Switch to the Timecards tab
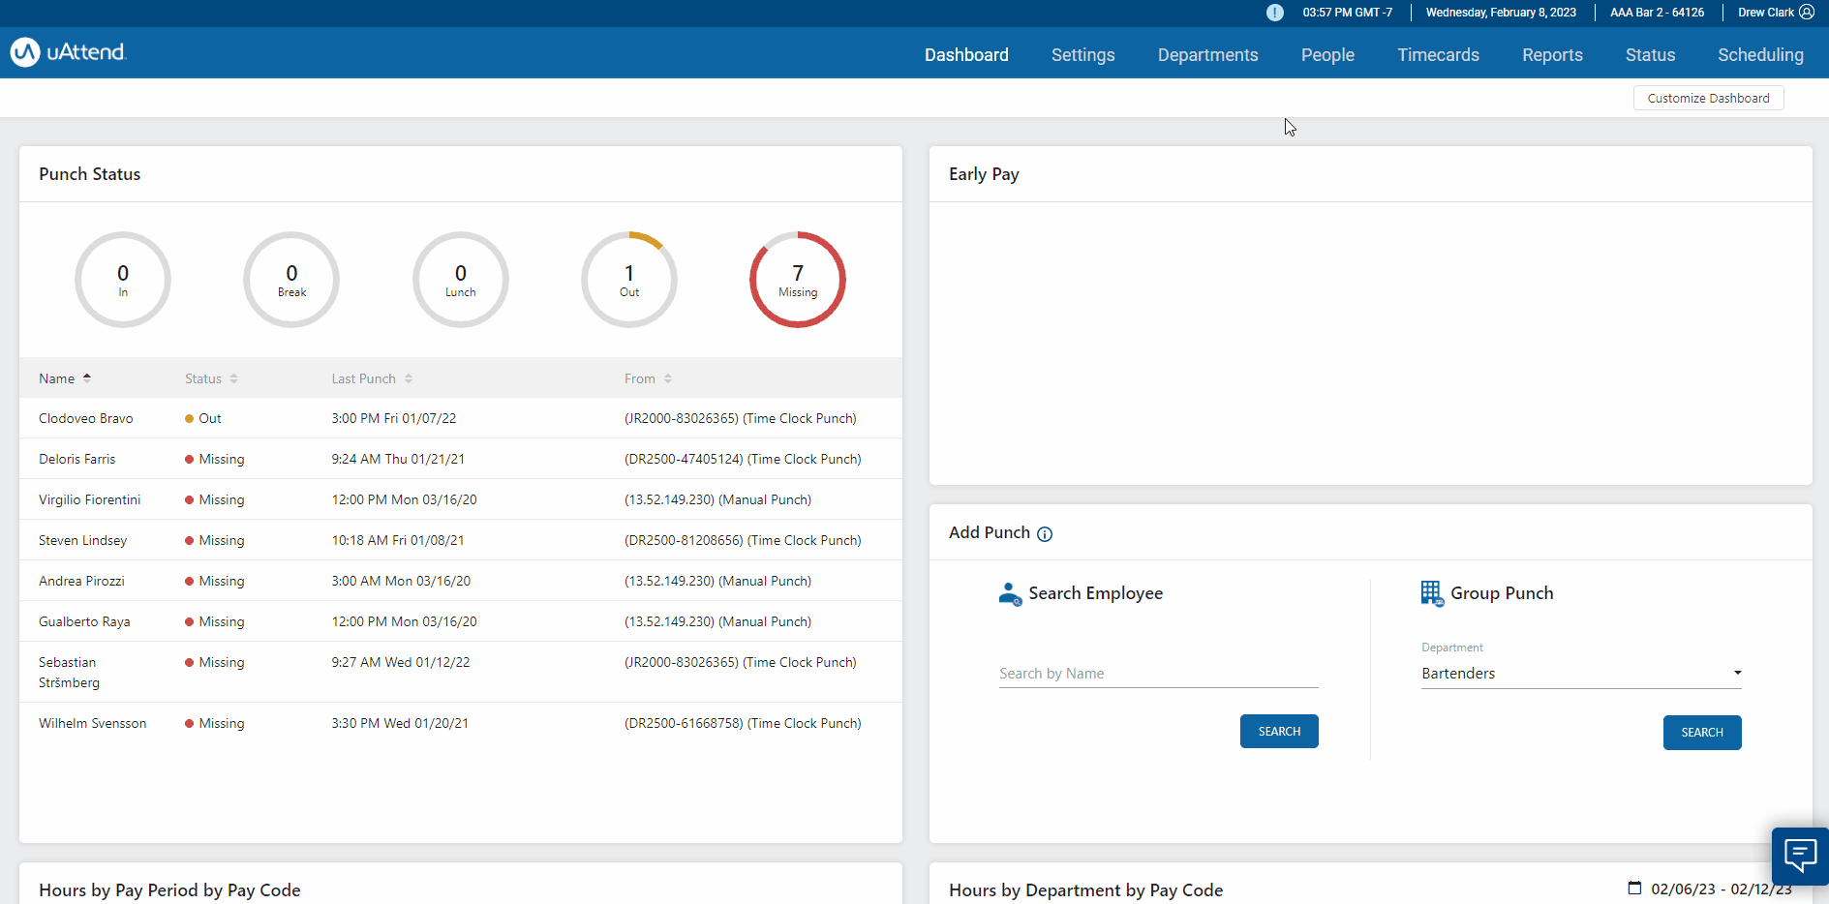The image size is (1829, 904). point(1438,55)
